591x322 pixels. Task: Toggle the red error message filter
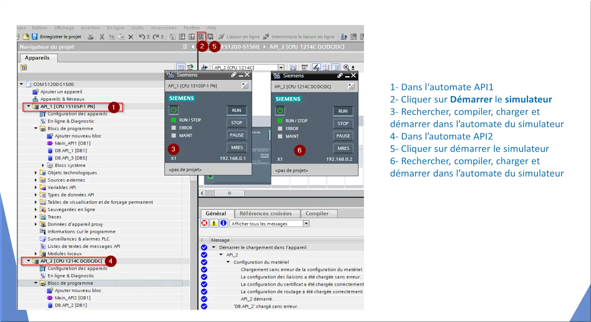(x=204, y=223)
